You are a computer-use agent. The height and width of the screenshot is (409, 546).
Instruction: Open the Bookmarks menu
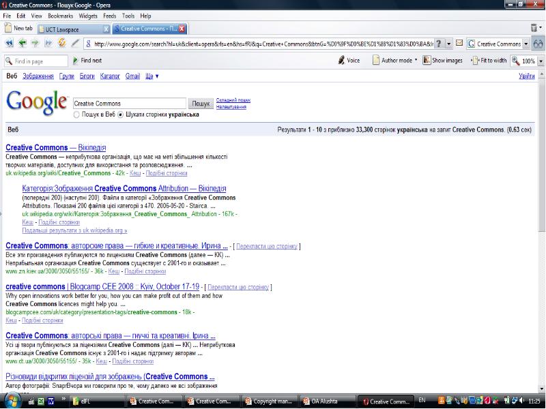pos(60,15)
